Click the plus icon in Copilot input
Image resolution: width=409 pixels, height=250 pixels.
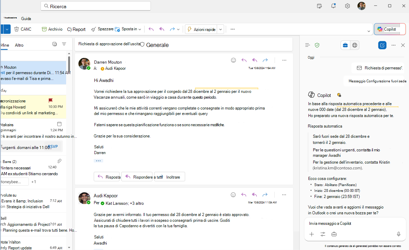coord(312,234)
